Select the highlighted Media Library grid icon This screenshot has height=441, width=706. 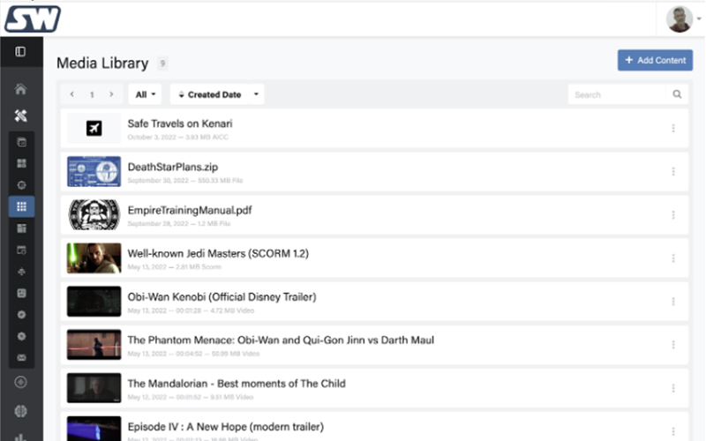pyautogui.click(x=21, y=206)
